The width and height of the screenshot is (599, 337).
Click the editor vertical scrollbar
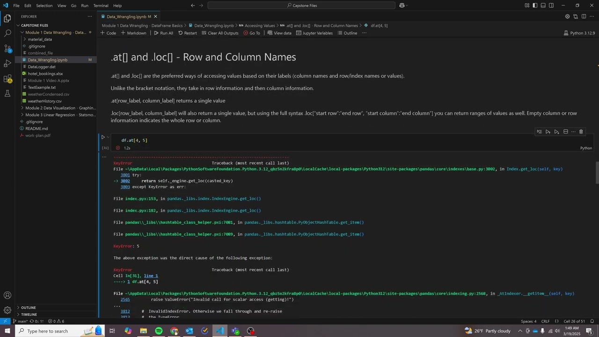[597, 173]
